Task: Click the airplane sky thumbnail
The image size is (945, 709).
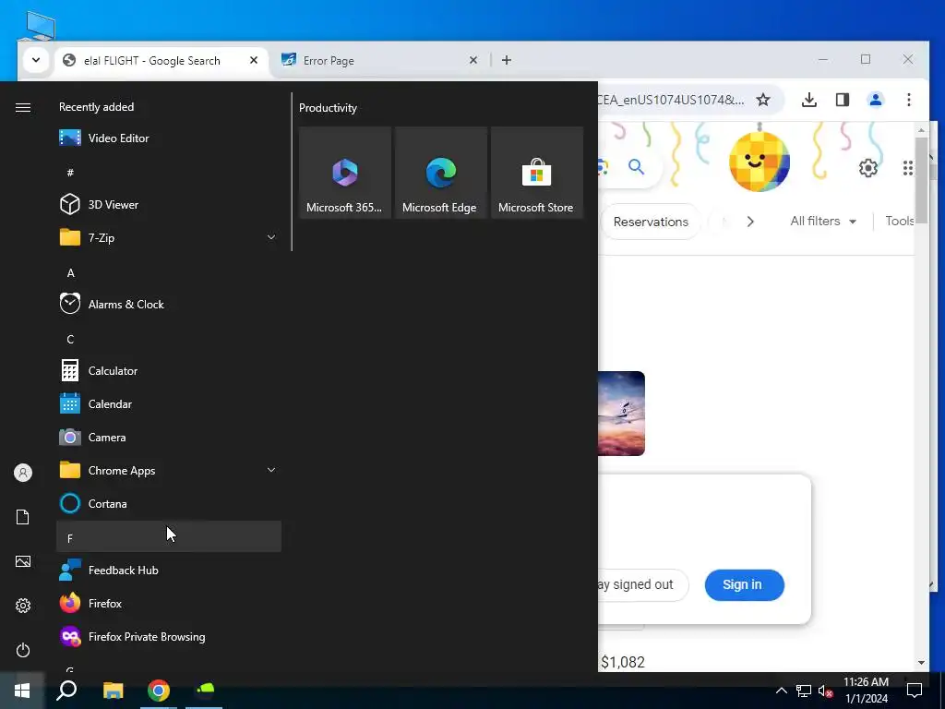Action: pos(621,414)
